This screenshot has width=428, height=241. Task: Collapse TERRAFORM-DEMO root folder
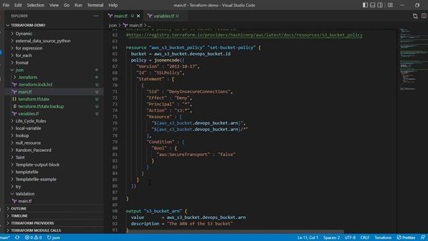click(55, 25)
